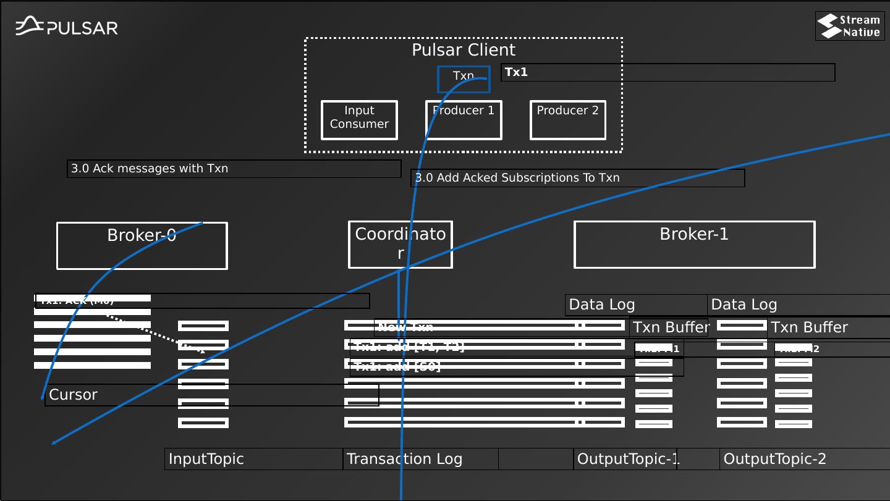Select the InputTopic label
The height and width of the screenshot is (501, 890).
206,459
